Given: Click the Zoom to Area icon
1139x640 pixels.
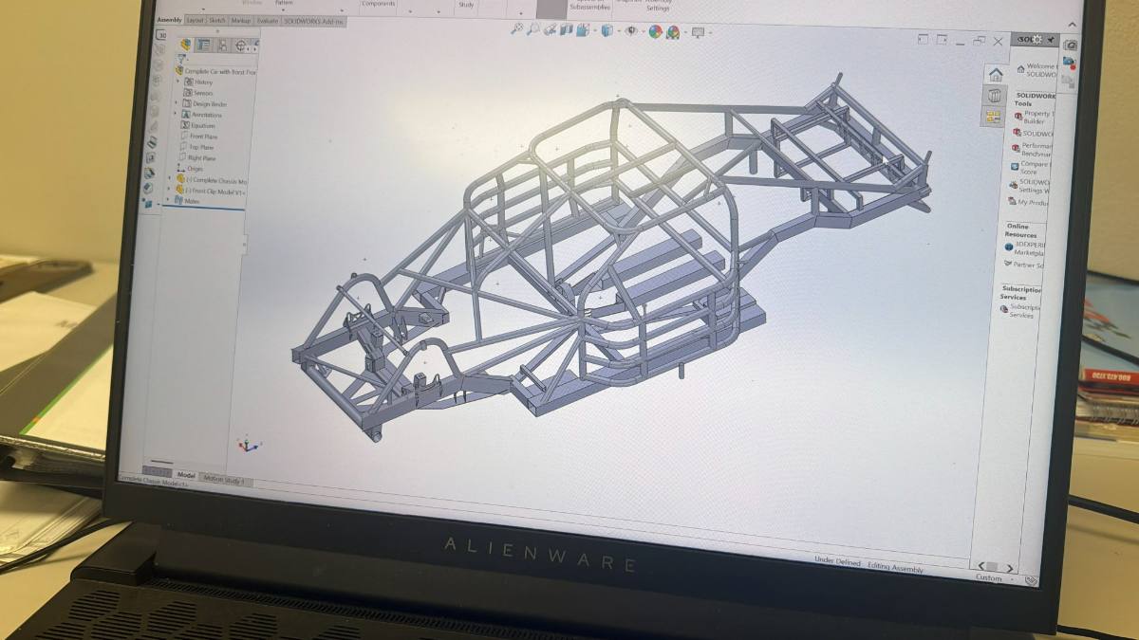Looking at the screenshot, I should [x=534, y=30].
